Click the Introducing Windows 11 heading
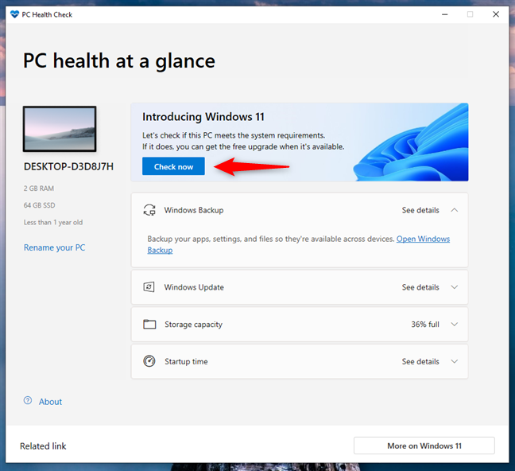Image resolution: width=515 pixels, height=471 pixels. [x=203, y=117]
